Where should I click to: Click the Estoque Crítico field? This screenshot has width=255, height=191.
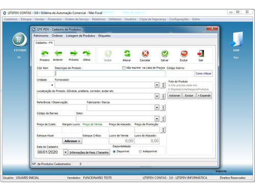(x=95, y=141)
